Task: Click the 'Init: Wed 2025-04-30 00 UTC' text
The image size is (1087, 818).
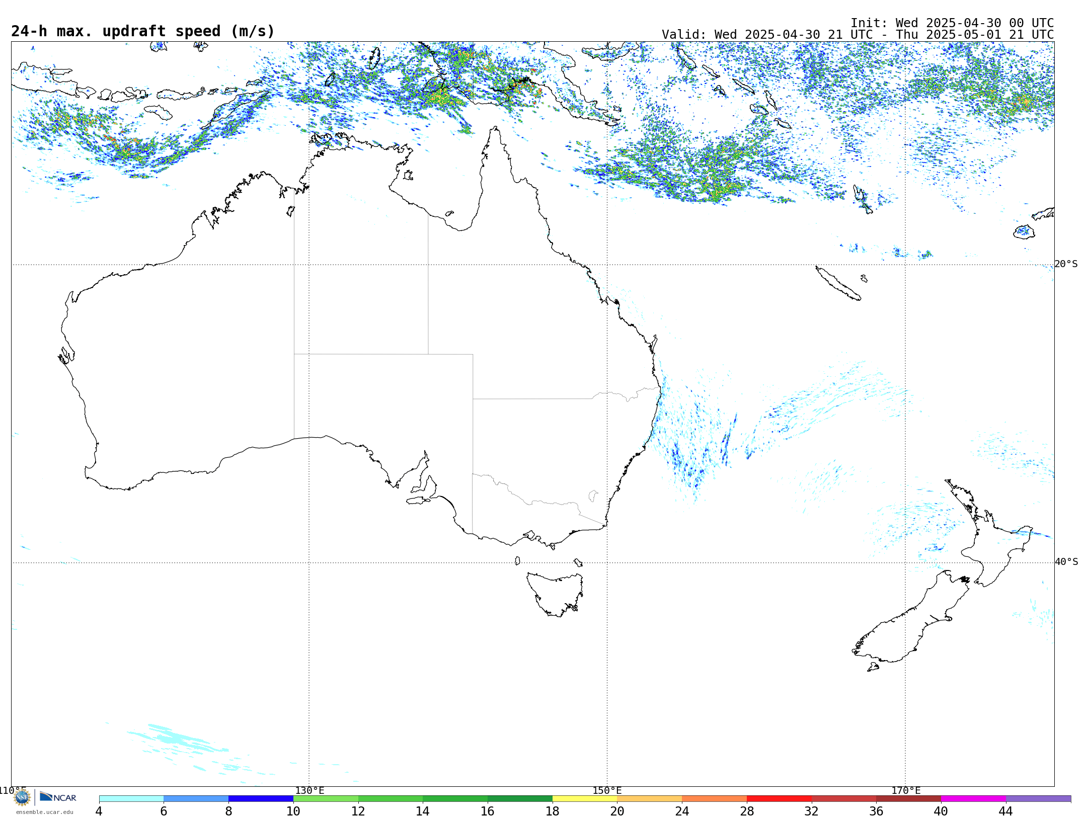Action: tap(952, 23)
